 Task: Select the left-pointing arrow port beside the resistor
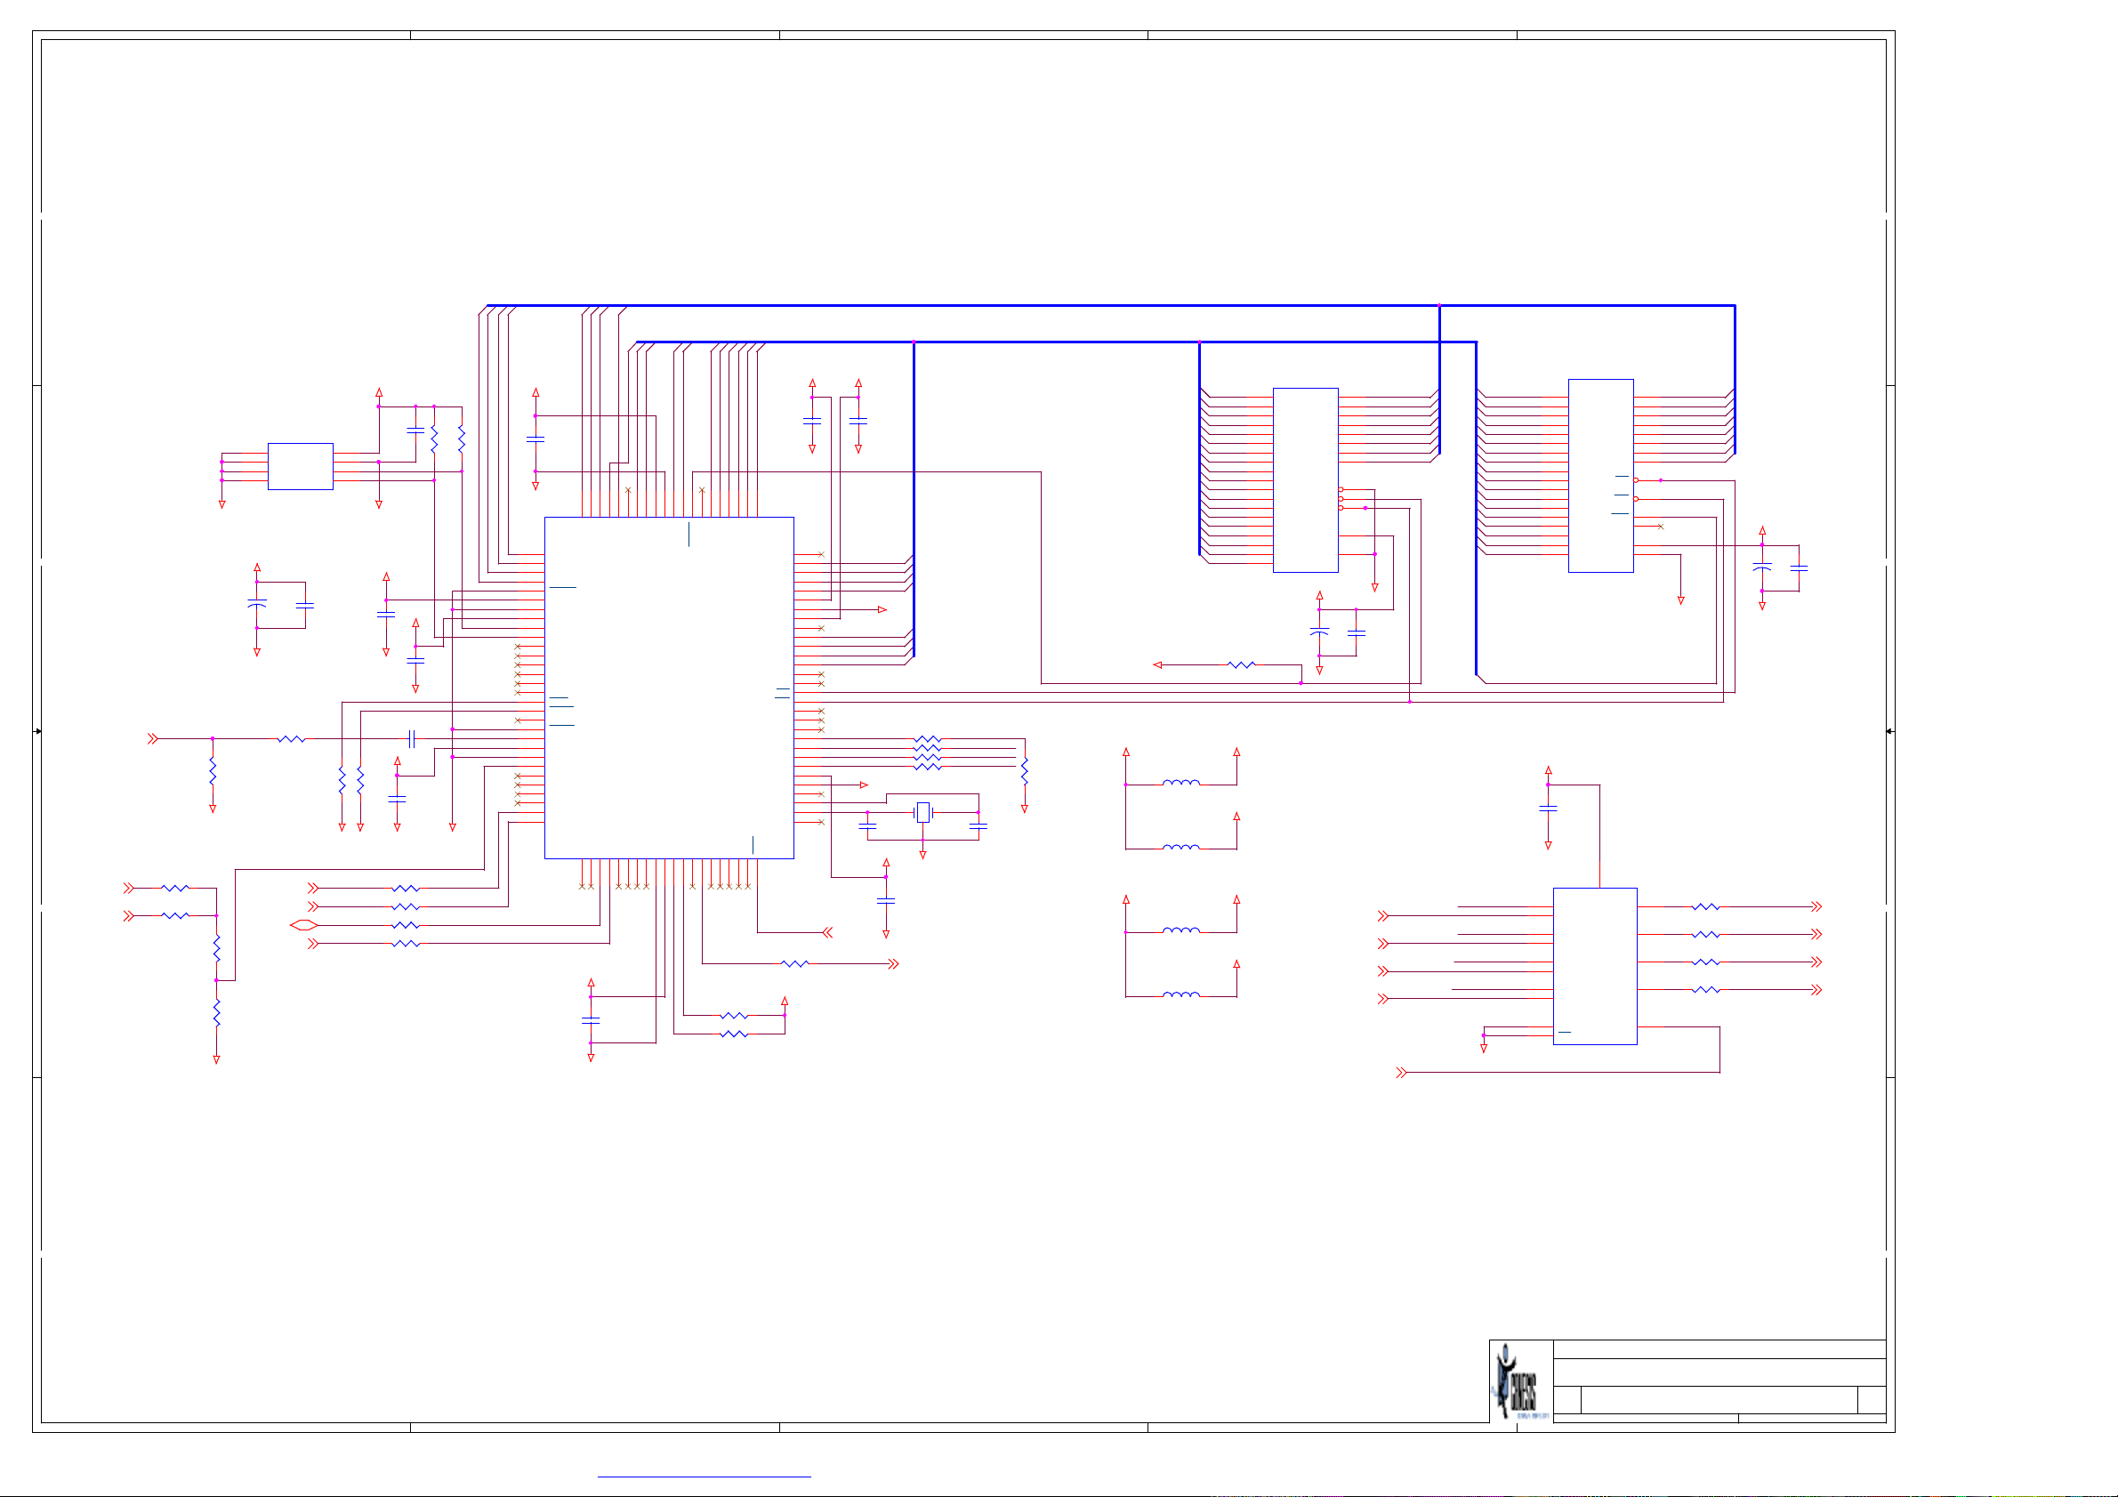point(1156,665)
